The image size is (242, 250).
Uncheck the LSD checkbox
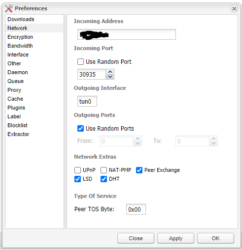pos(77,179)
